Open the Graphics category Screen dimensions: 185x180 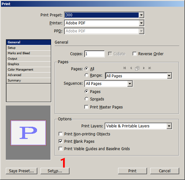tap(29, 64)
